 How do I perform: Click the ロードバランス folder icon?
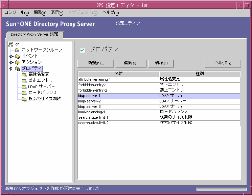point(24,93)
